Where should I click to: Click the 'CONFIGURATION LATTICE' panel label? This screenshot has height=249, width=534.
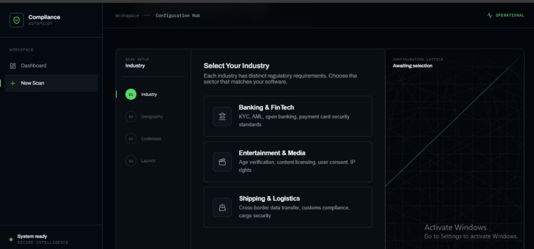[x=418, y=59]
